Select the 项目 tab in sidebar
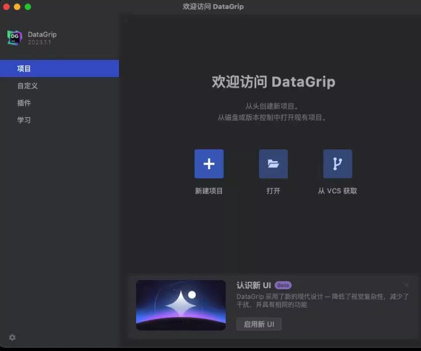This screenshot has width=421, height=351. coord(59,69)
